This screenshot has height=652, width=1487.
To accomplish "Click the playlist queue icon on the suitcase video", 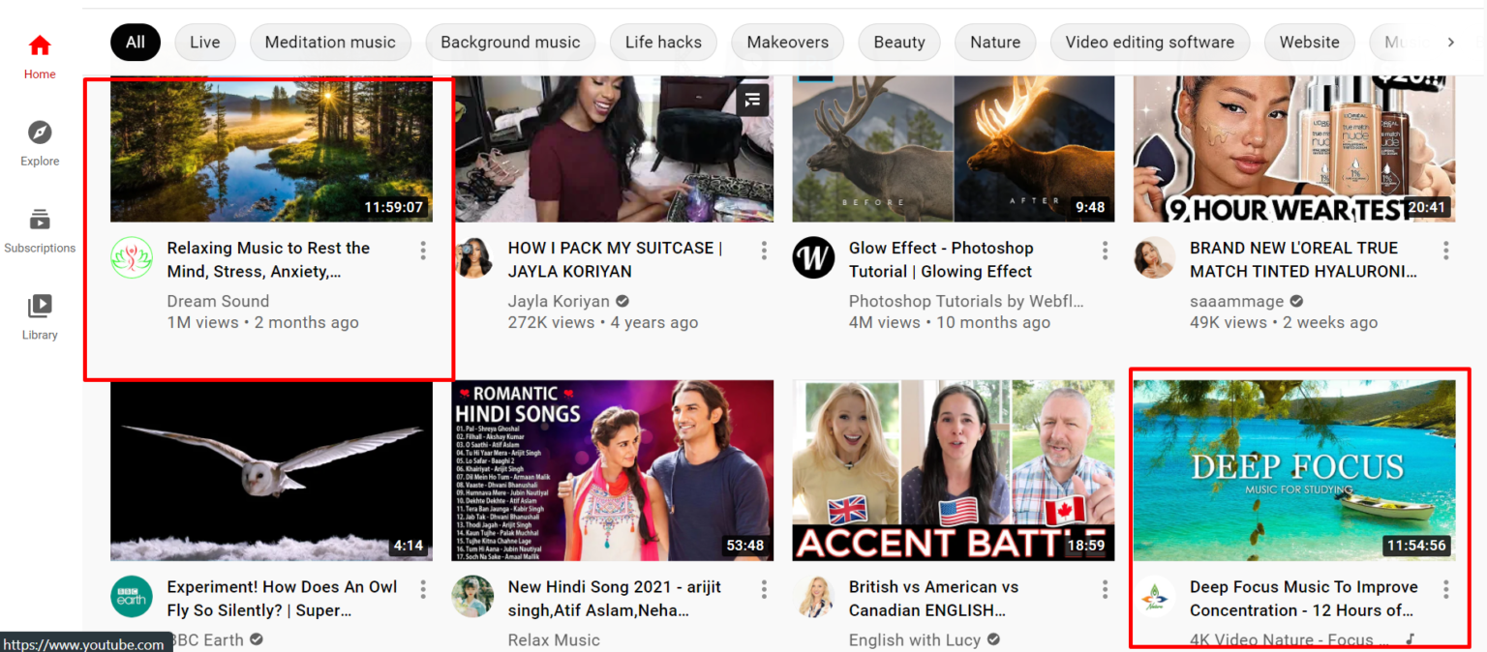I will [x=752, y=100].
